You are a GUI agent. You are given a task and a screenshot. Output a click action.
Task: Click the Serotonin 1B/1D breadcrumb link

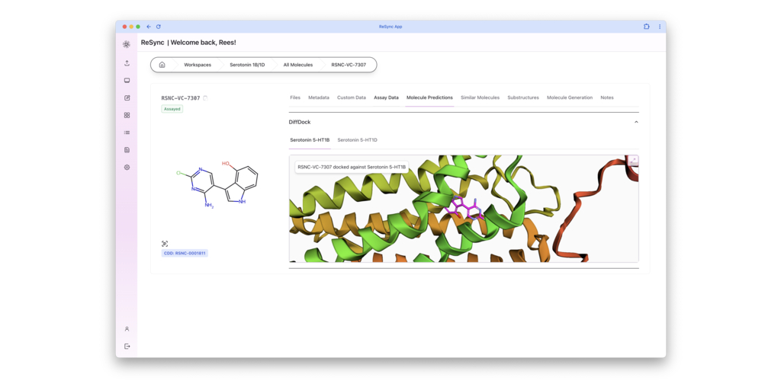coord(247,65)
